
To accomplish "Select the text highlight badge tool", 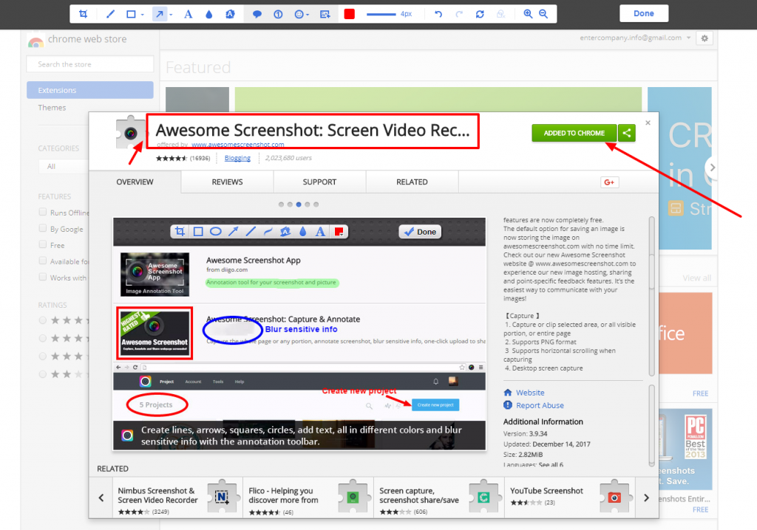I will pyautogui.click(x=231, y=14).
